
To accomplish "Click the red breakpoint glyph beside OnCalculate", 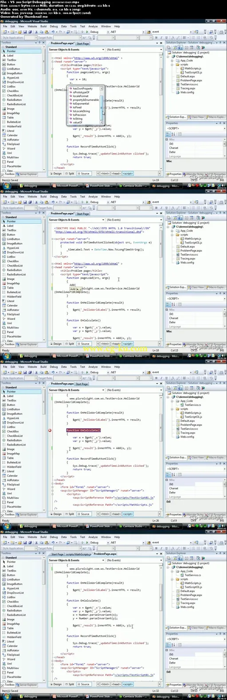I will [x=50, y=430].
